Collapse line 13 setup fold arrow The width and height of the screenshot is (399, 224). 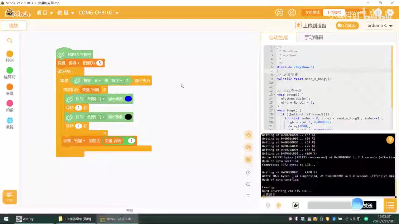(275, 95)
